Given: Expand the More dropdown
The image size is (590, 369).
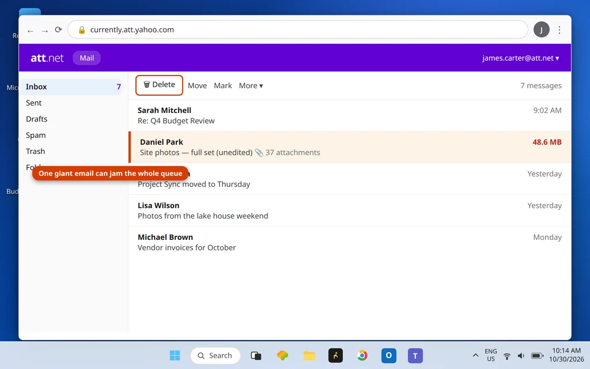Looking at the screenshot, I should pyautogui.click(x=251, y=85).
